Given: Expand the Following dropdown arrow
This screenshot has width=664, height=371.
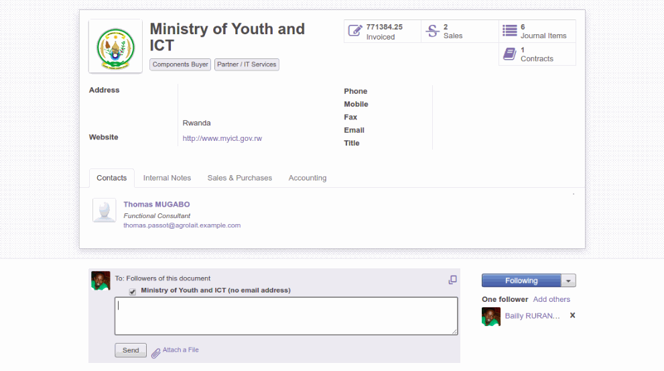Looking at the screenshot, I should 569,280.
